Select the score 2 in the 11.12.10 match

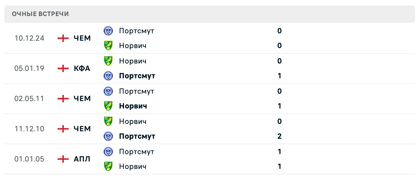(279, 136)
